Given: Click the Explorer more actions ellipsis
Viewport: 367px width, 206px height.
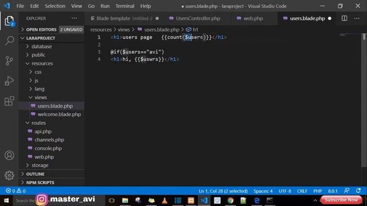Looking at the screenshot, I should (74, 18).
